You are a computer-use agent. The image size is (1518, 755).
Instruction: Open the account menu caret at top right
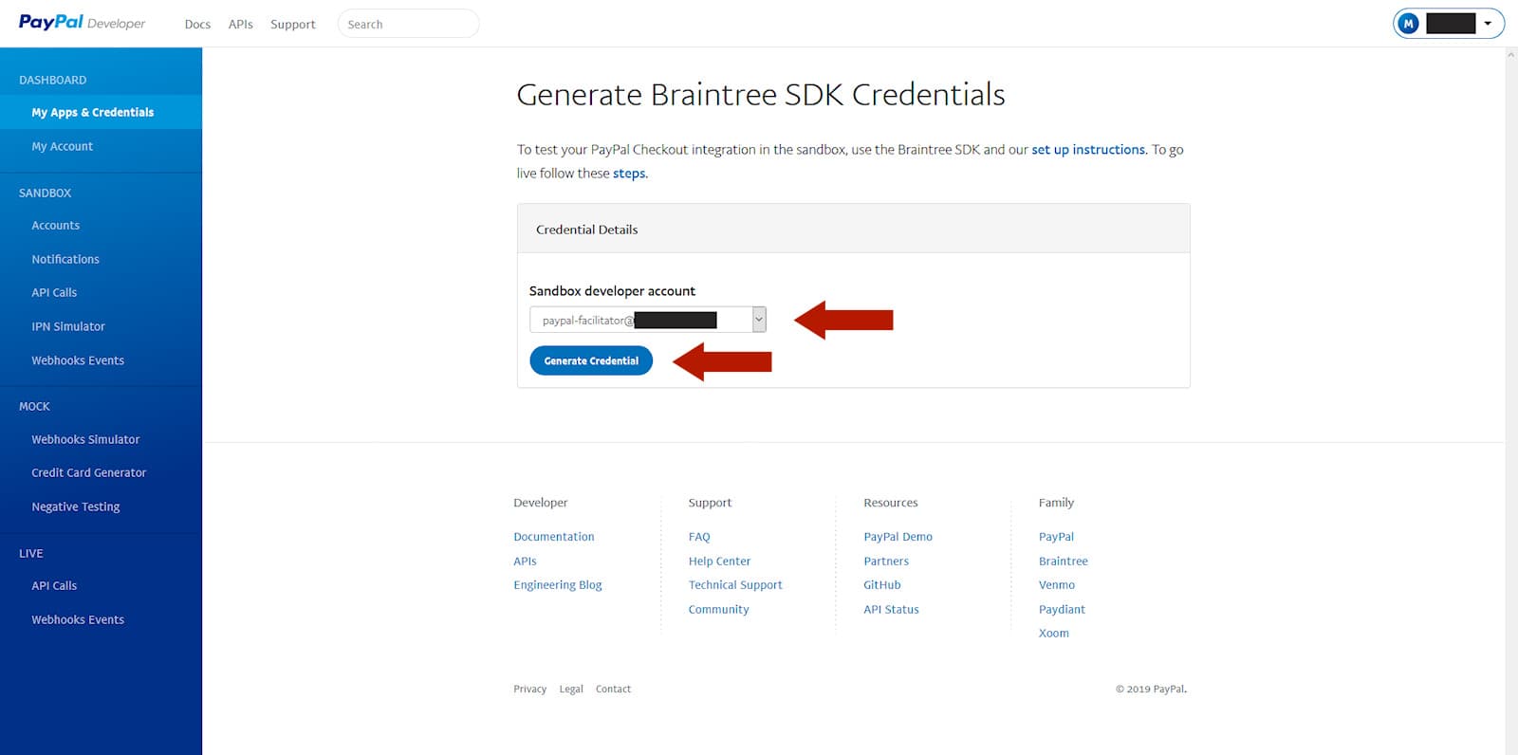coord(1488,24)
